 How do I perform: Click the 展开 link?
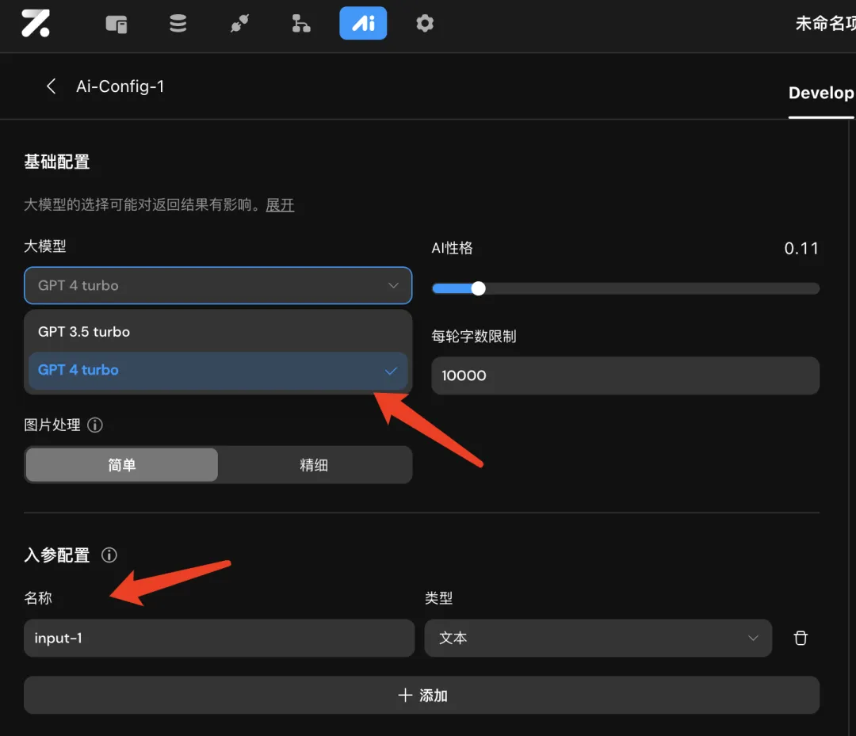(280, 205)
